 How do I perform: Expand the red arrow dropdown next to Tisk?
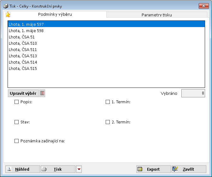pos(79,169)
